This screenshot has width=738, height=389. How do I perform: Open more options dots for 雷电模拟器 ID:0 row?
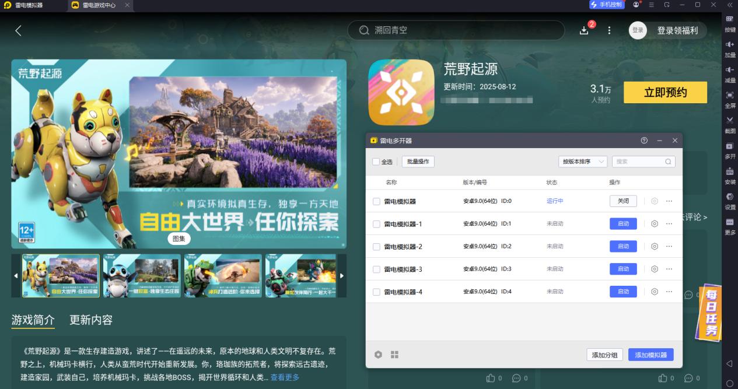(669, 201)
